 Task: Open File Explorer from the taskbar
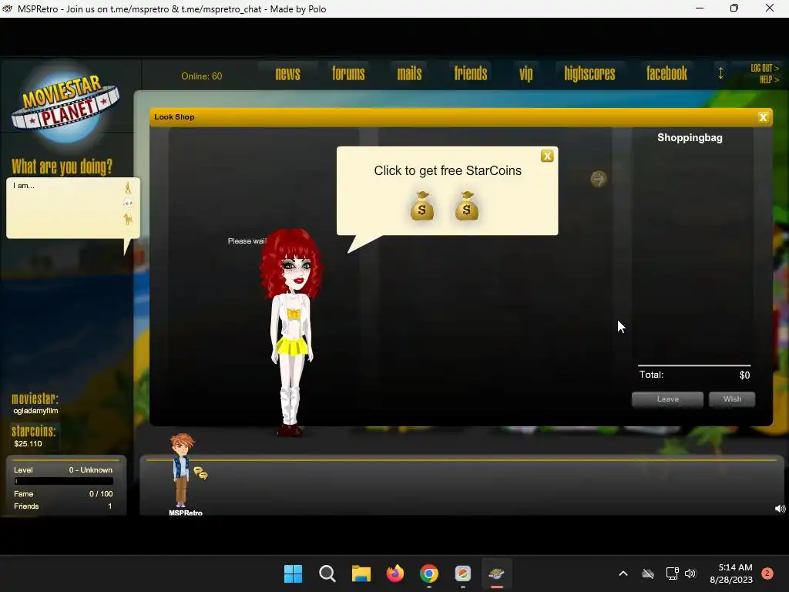coord(361,573)
